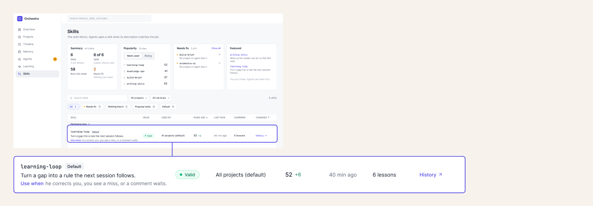Open orchestra-ui in the Needs fix card
The height and width of the screenshot is (206, 593).
187,63
